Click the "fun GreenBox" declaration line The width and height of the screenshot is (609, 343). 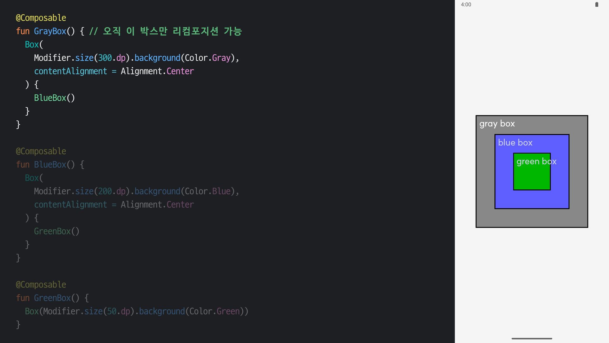tap(52, 298)
